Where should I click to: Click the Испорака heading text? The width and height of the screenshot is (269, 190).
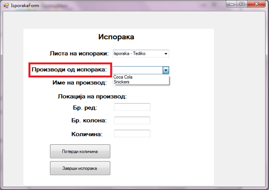click(x=117, y=37)
